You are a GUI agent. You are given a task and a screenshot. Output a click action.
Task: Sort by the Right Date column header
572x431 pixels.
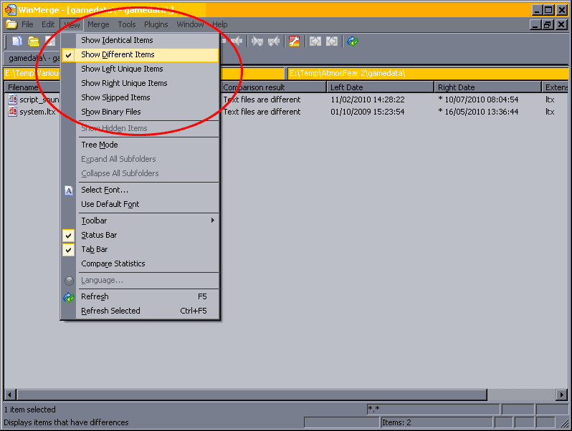(x=487, y=87)
